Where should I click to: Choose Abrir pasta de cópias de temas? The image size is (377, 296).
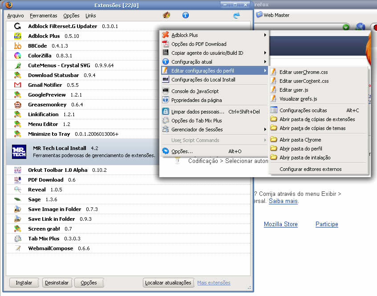click(x=319, y=128)
